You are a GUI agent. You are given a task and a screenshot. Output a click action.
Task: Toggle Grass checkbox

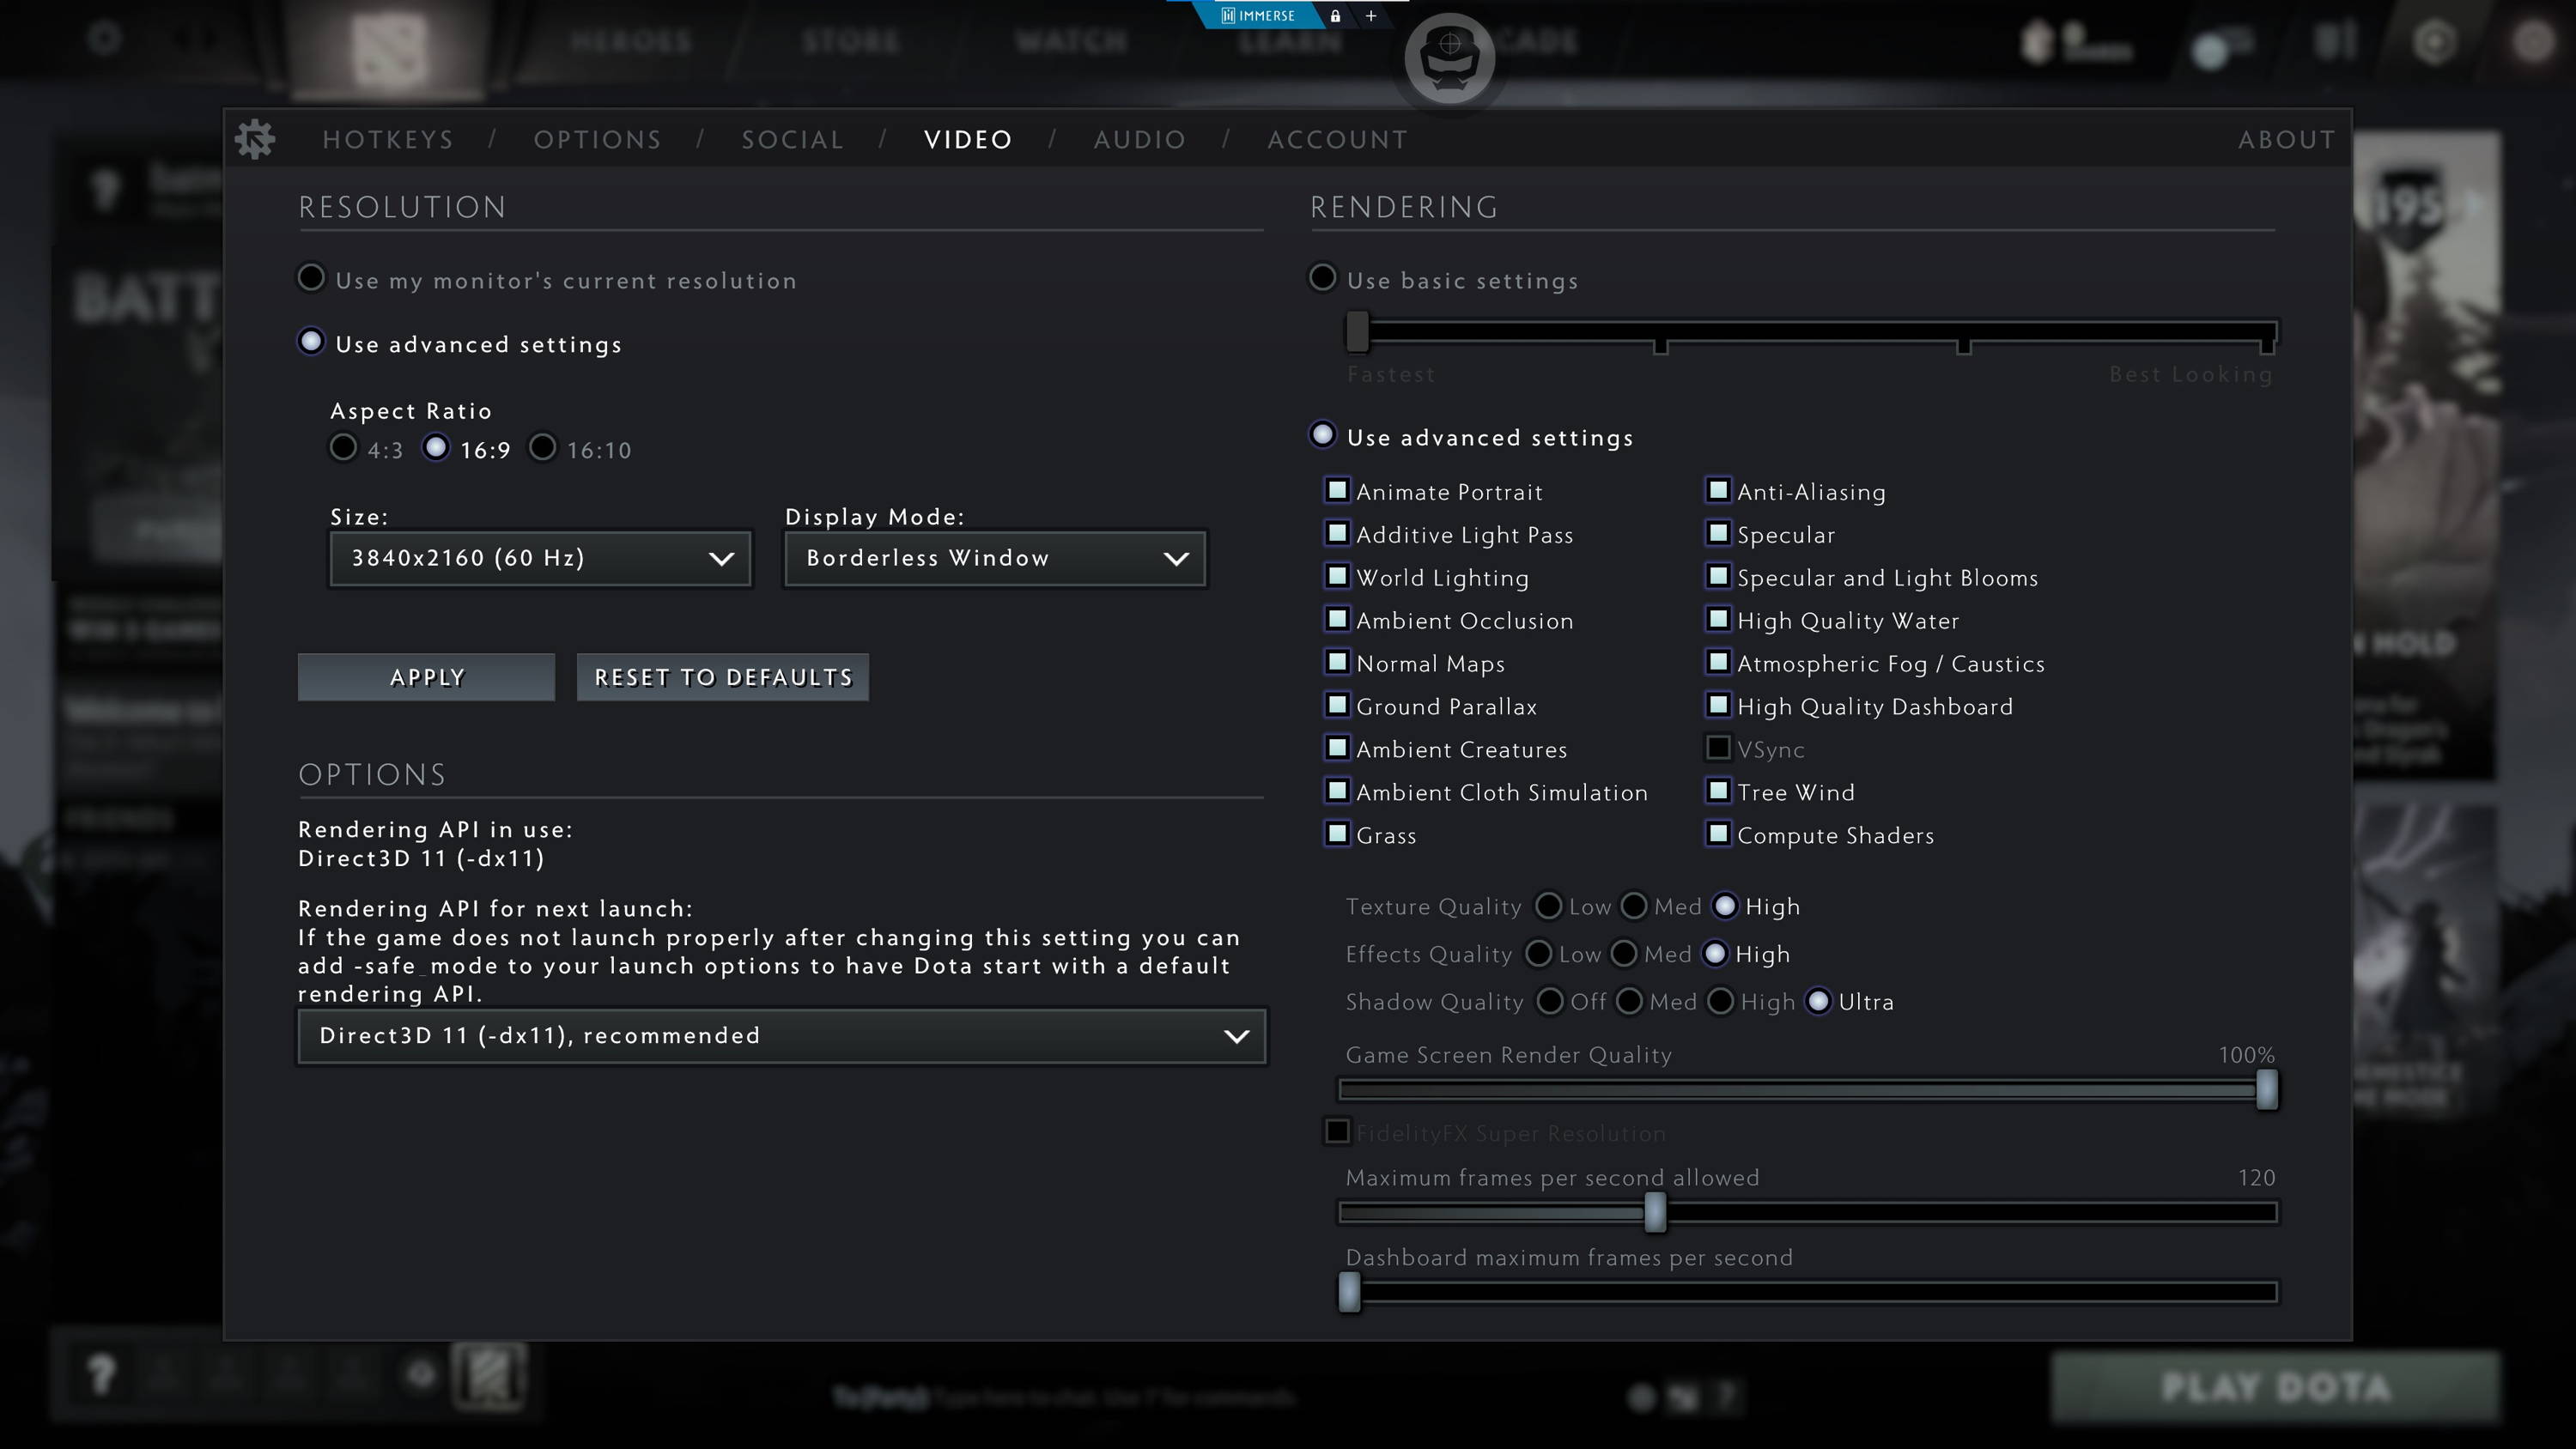[1337, 834]
